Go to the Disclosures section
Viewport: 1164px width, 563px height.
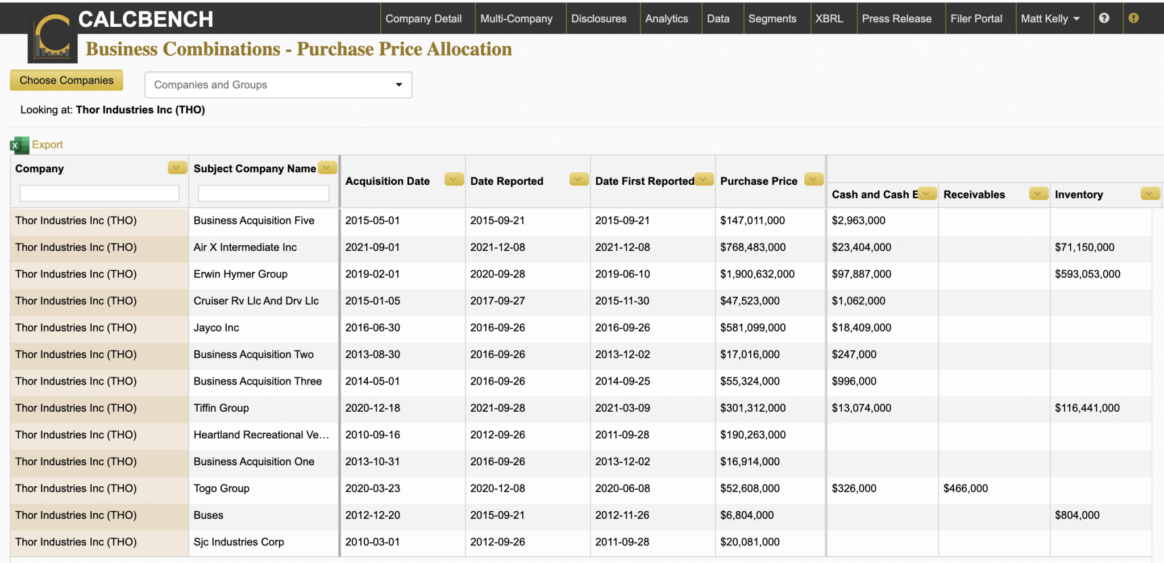[598, 19]
